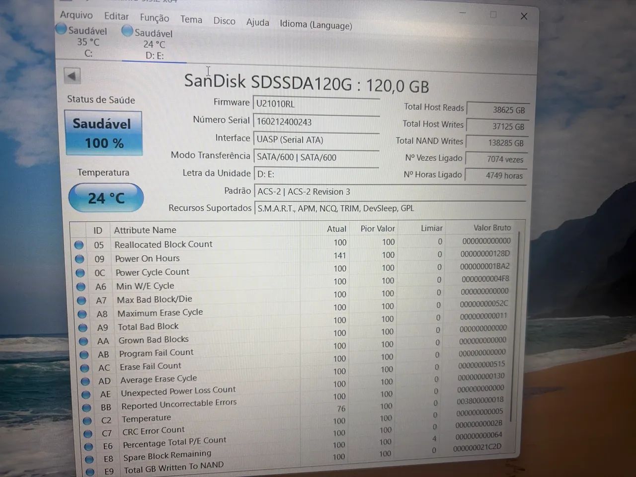
Task: Click the Total NAND Writes value 138285 GB
Action: point(497,143)
